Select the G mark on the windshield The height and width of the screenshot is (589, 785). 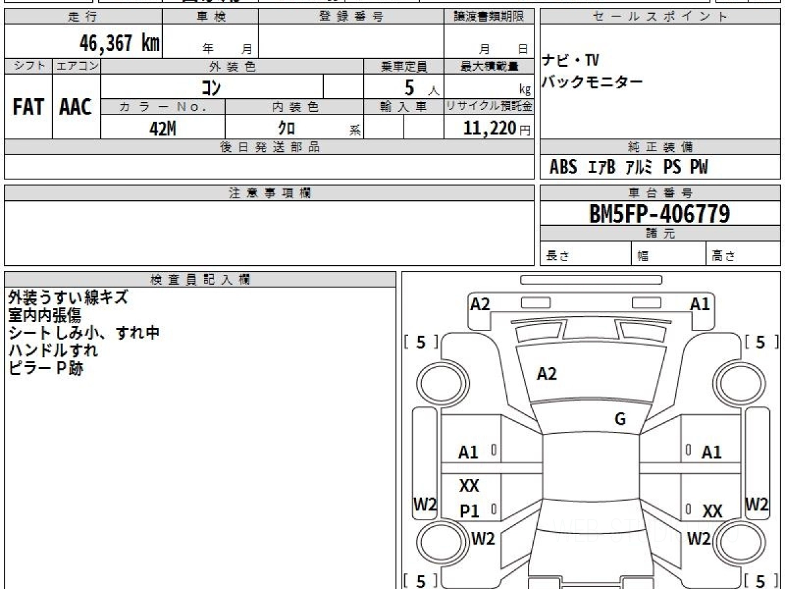620,419
